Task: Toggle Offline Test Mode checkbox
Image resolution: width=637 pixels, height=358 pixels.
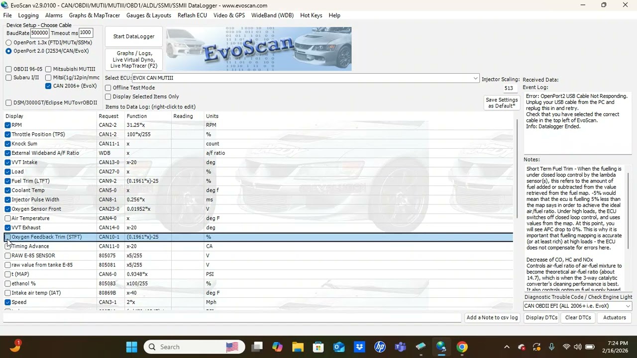Action: pyautogui.click(x=108, y=88)
